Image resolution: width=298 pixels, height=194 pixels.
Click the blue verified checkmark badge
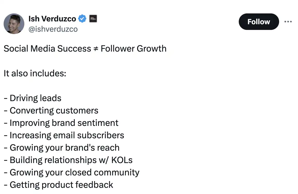coord(82,19)
